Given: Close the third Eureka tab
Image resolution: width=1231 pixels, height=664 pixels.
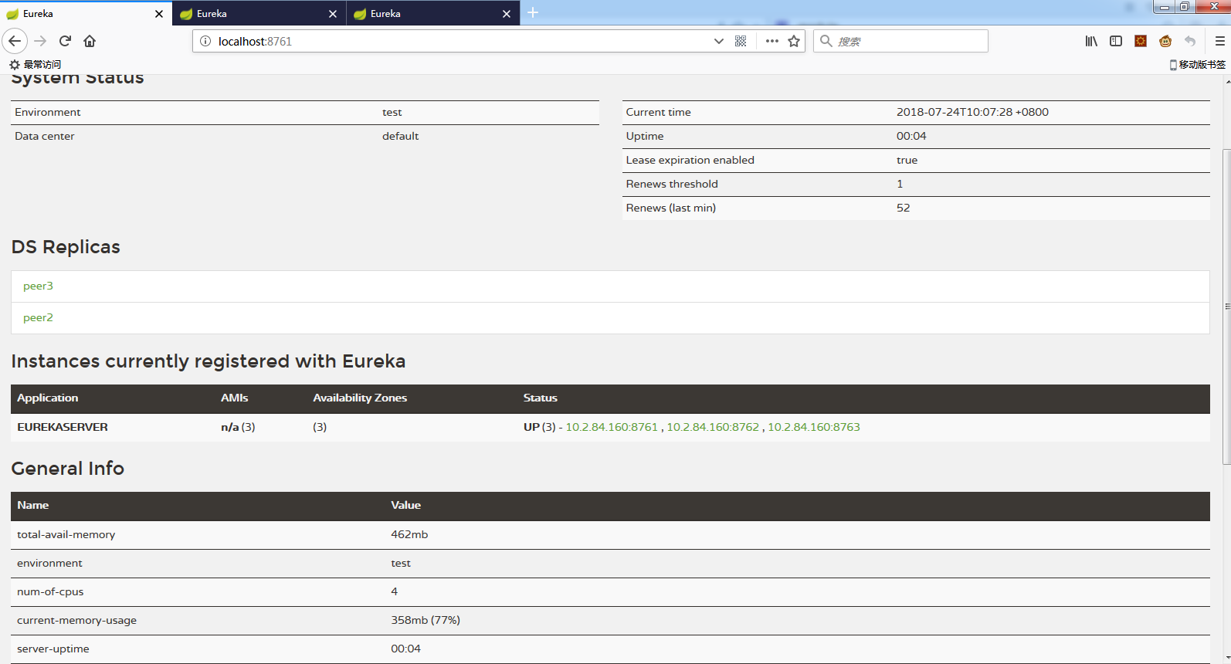Looking at the screenshot, I should point(507,14).
